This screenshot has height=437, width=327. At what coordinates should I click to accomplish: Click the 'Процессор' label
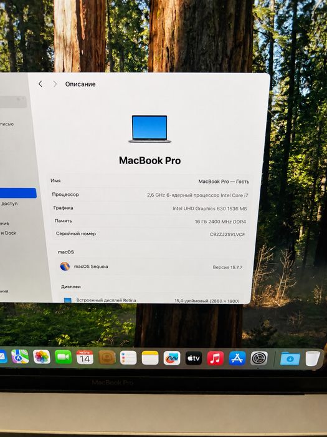pos(65,194)
